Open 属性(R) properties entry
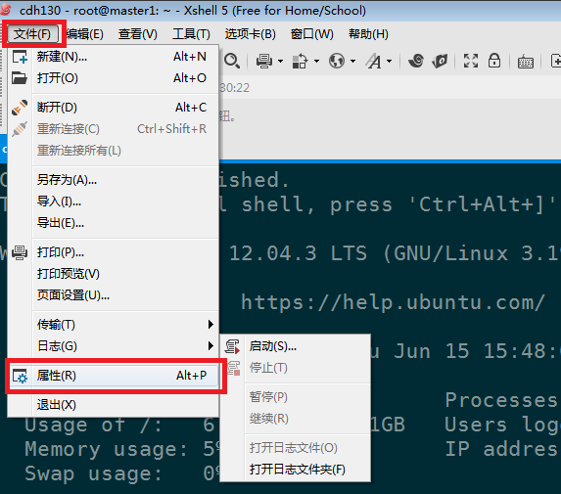 (113, 376)
